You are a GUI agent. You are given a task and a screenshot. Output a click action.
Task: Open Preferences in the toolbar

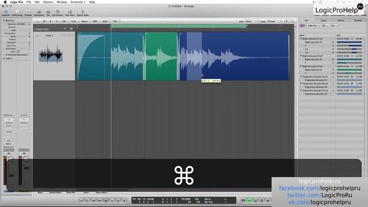tap(17, 13)
